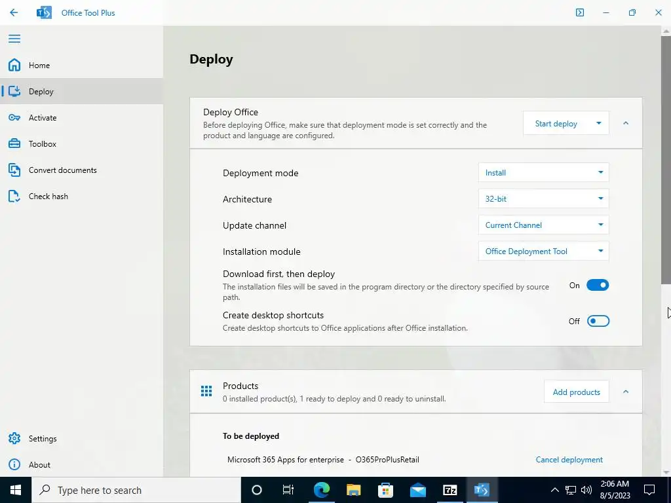Click scrollbar down arrow
Image resolution: width=671 pixels, height=503 pixels.
click(666, 472)
